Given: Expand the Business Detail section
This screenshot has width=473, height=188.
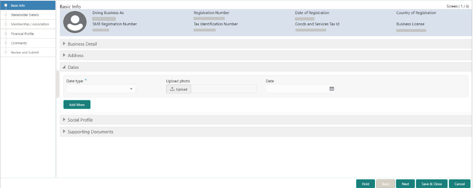Looking at the screenshot, I should (x=266, y=44).
